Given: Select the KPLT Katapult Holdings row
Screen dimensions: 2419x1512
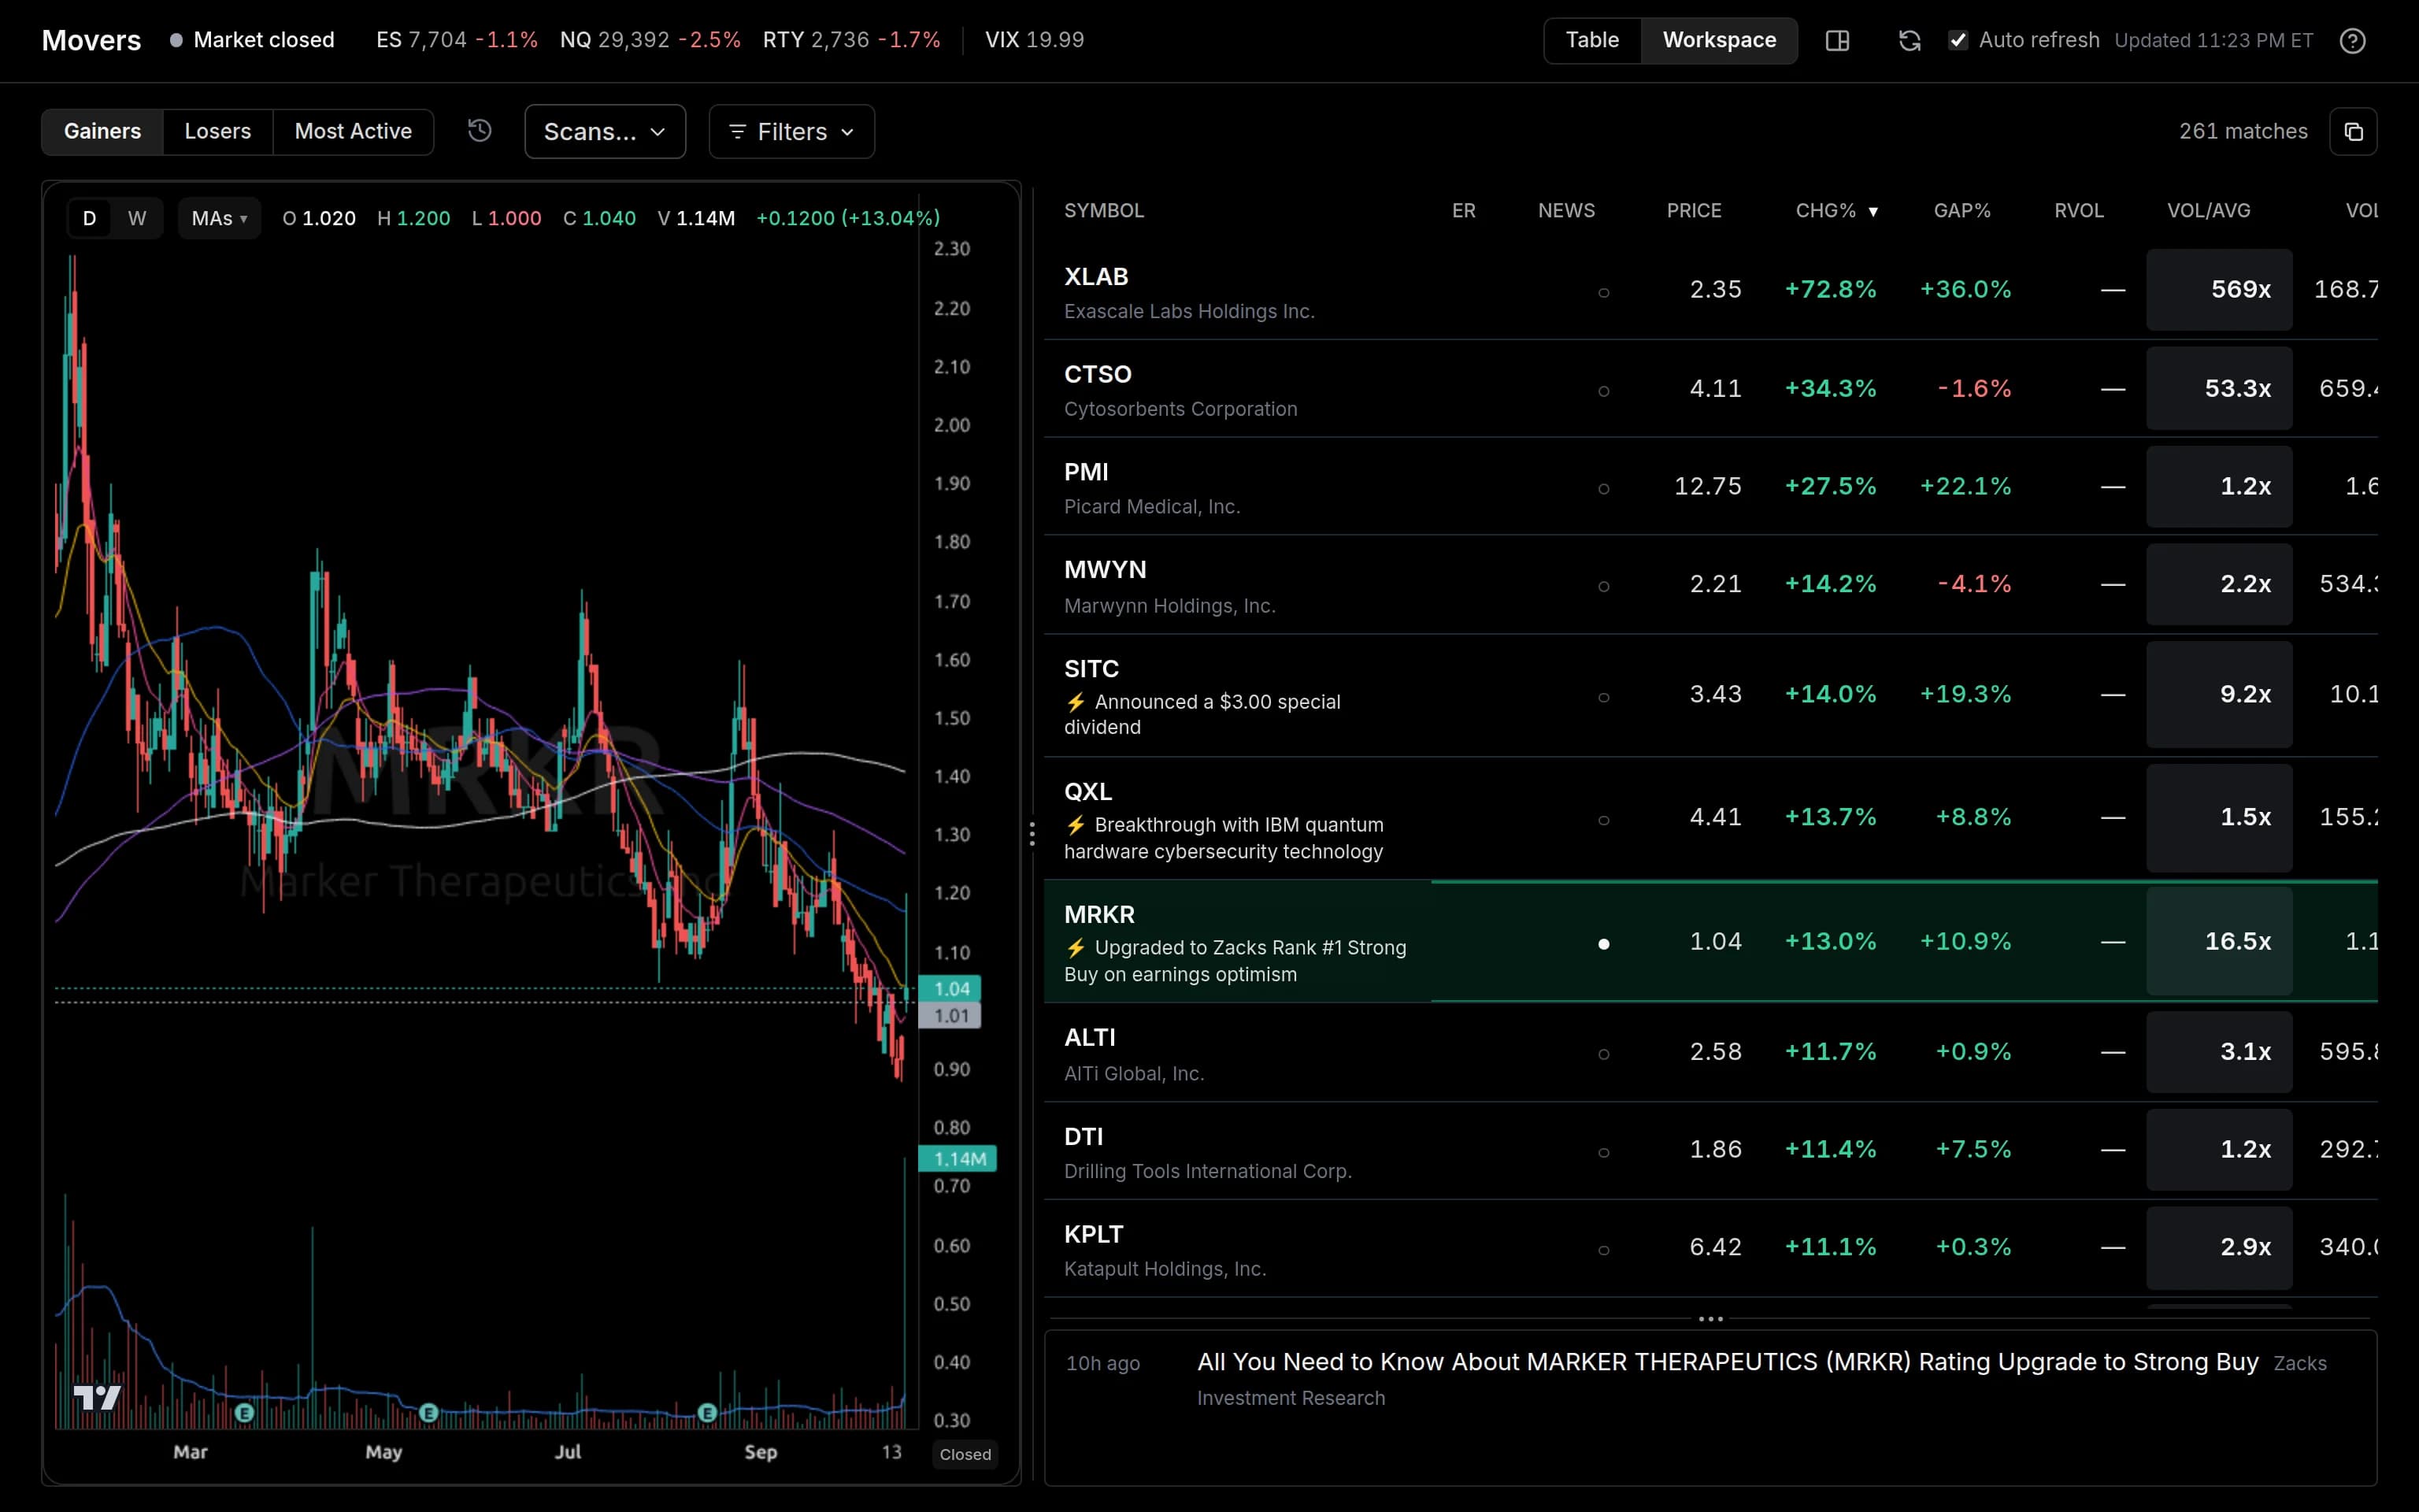Looking at the screenshot, I should 1710,1249.
